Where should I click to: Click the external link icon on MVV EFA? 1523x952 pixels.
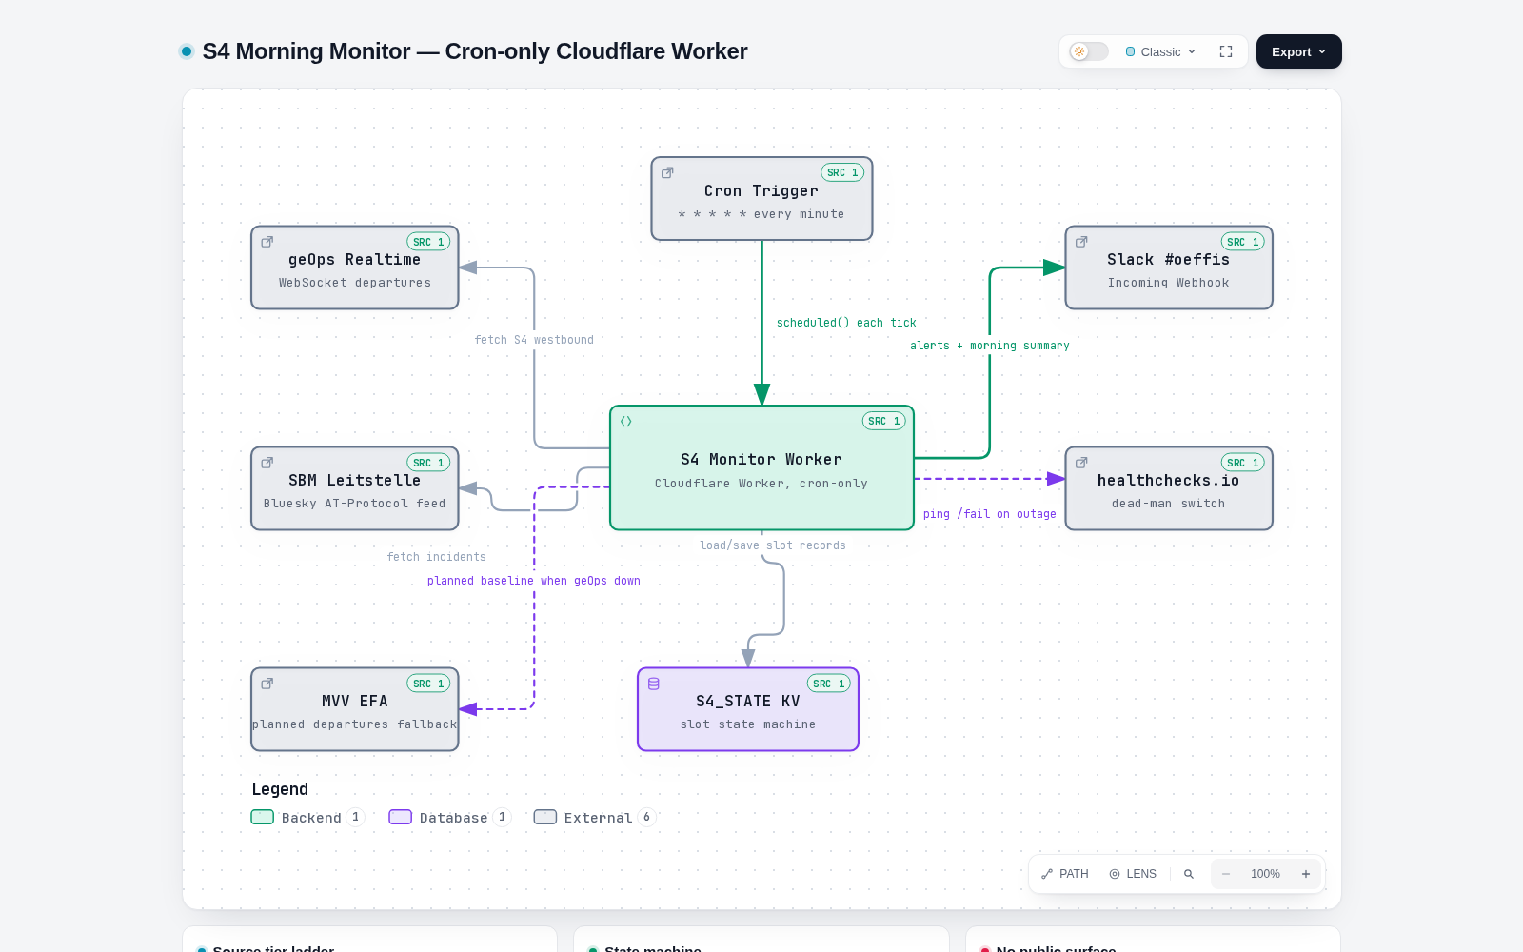267,684
